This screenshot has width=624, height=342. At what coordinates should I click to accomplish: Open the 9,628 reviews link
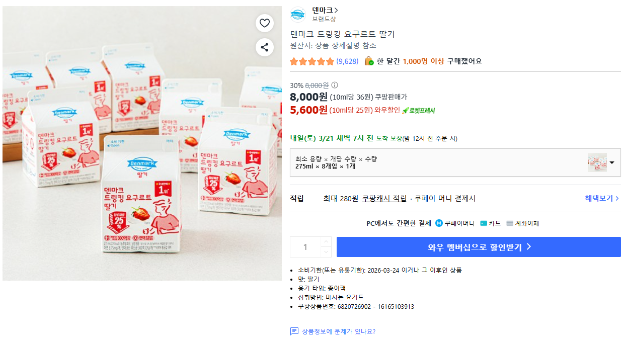[x=347, y=61]
